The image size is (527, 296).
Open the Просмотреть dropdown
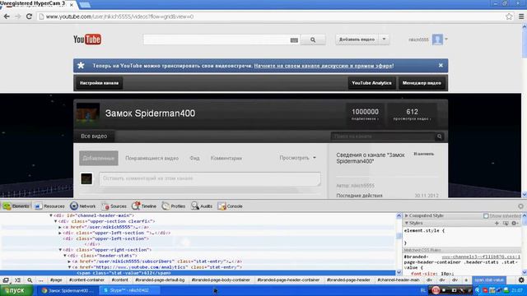pos(298,158)
